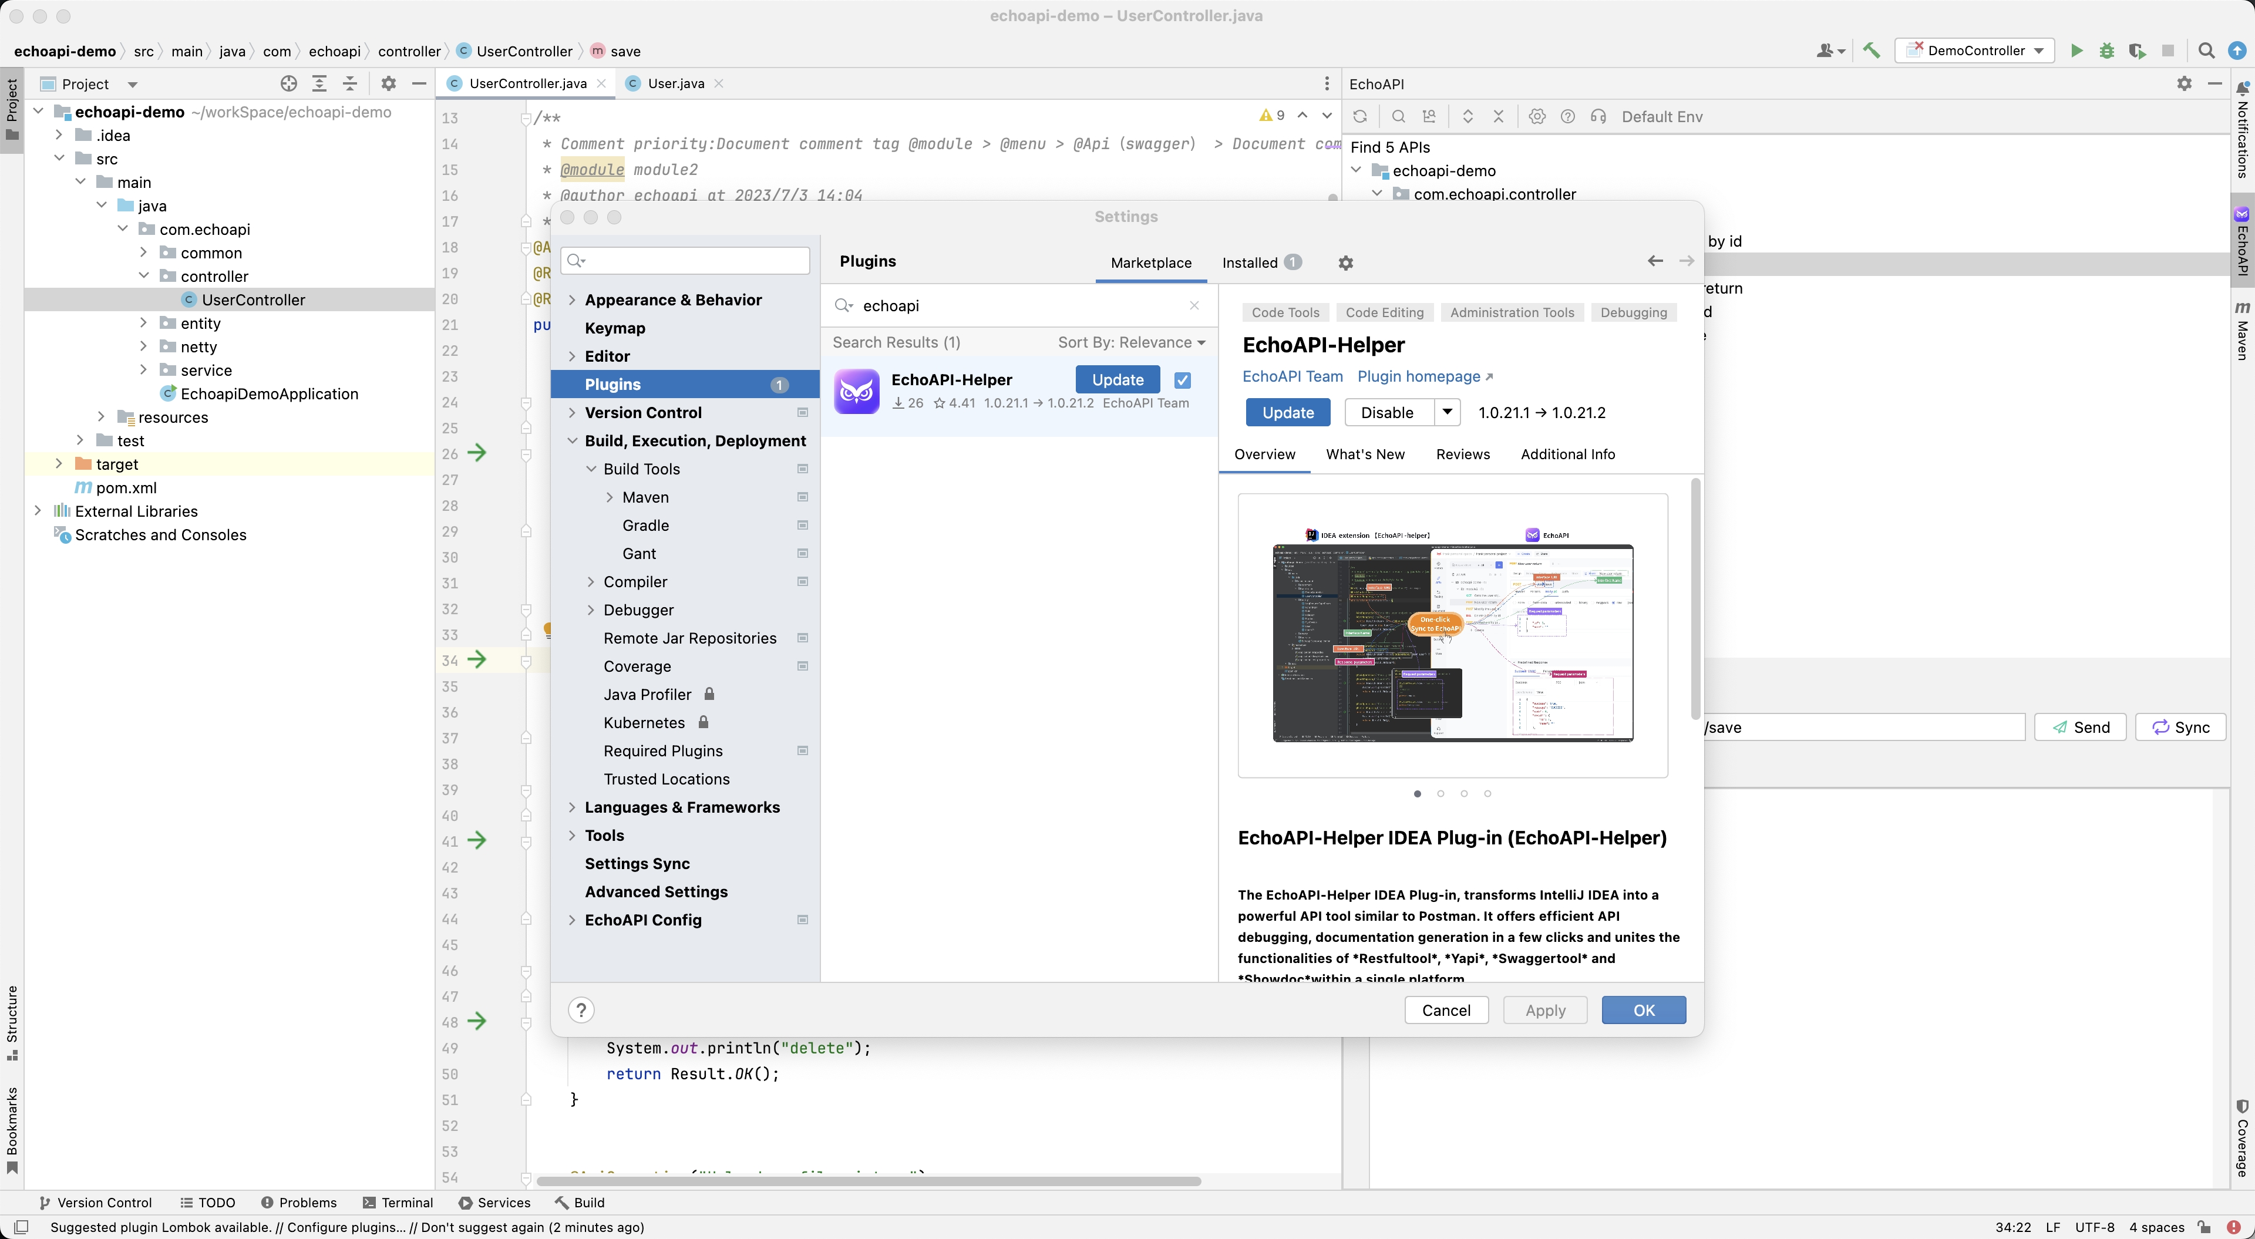2255x1239 pixels.
Task: Expand Version Control settings
Action: [571, 412]
